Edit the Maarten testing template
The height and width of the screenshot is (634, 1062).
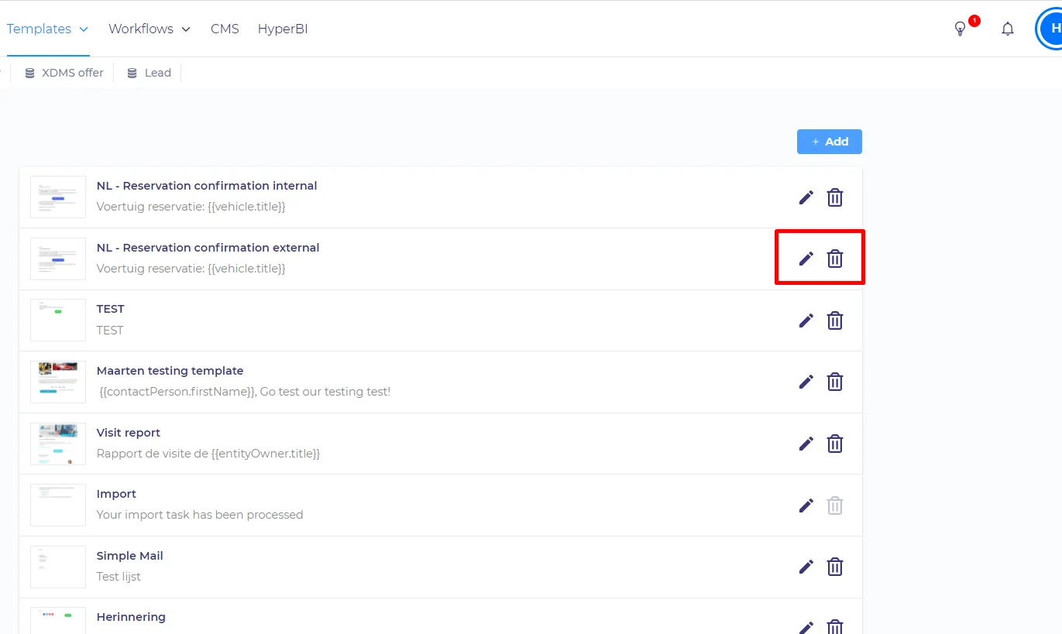tap(806, 382)
